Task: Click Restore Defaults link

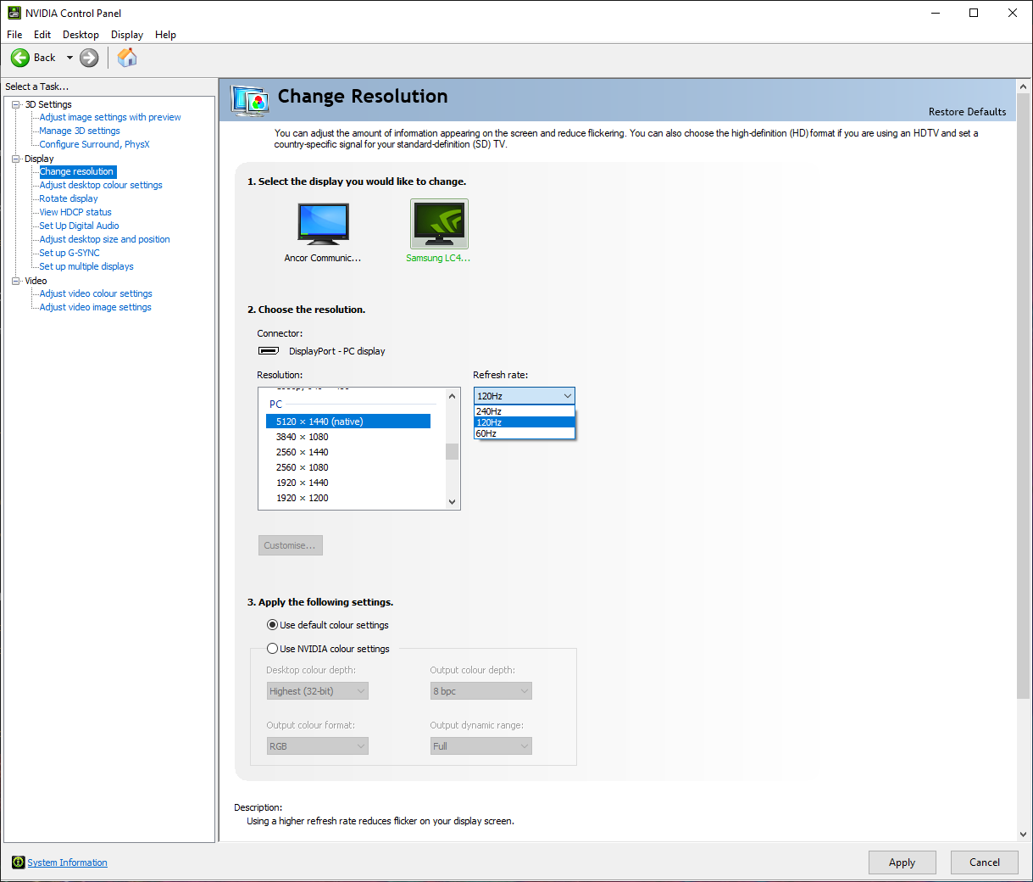Action: click(967, 112)
